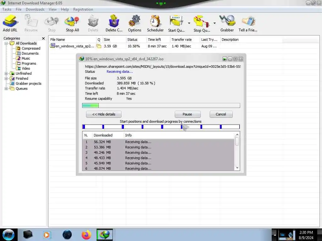Click the Delete toolbar icon
Screen dimensions: 322x241
click(93, 23)
